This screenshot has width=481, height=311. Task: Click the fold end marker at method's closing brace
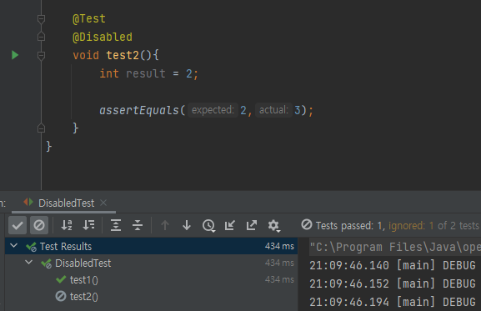coord(41,128)
